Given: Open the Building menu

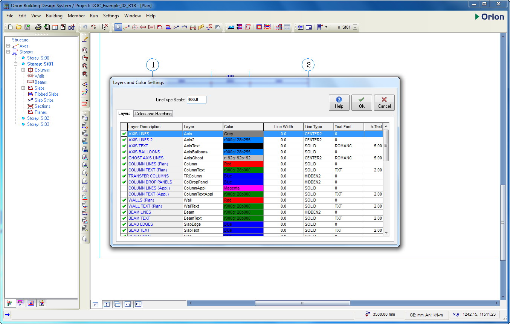Looking at the screenshot, I should 54,16.
